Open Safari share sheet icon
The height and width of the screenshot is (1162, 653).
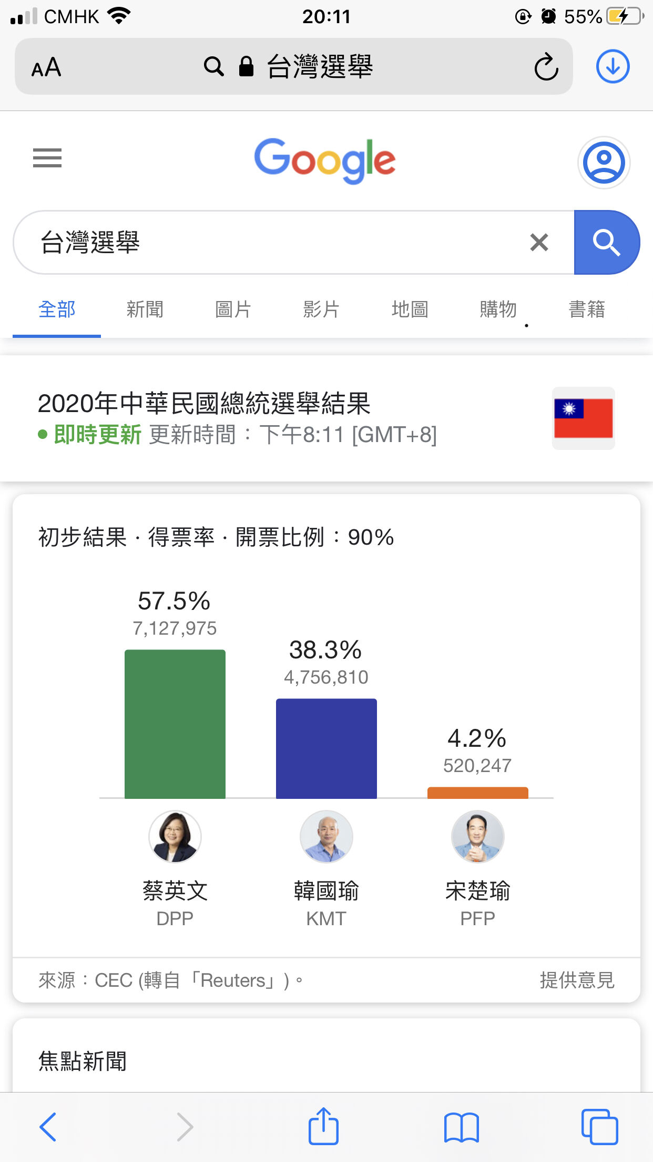pos(323,1126)
